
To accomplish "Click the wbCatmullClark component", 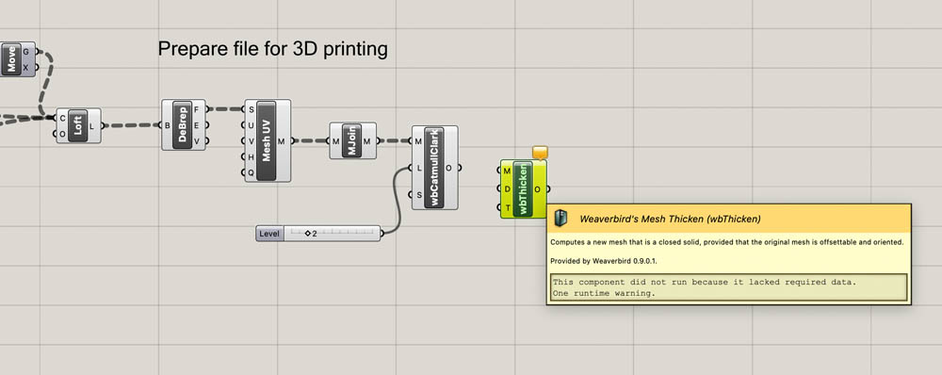I will point(433,168).
